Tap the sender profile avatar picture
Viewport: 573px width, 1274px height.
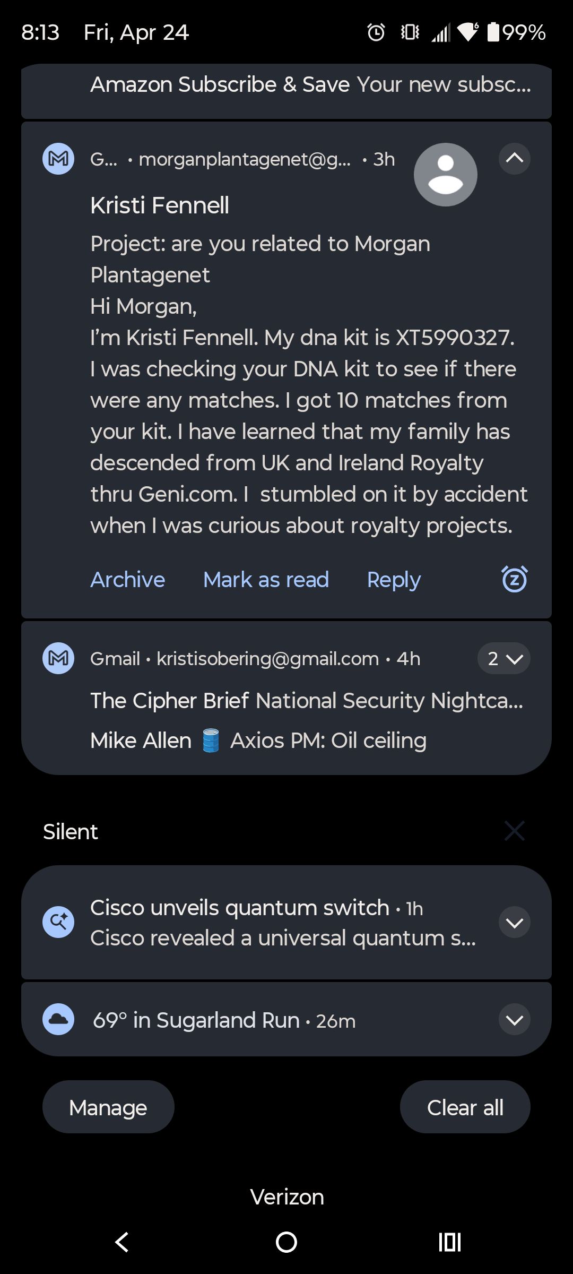coord(445,174)
